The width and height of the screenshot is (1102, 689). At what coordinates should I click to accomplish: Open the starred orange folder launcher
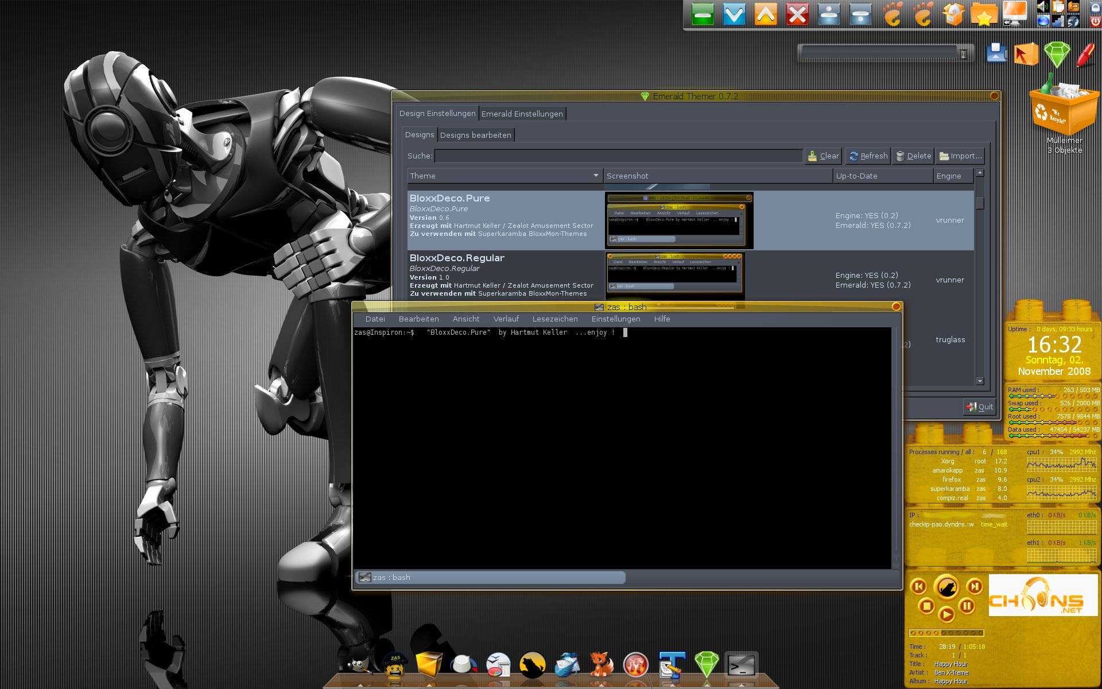pyautogui.click(x=984, y=14)
